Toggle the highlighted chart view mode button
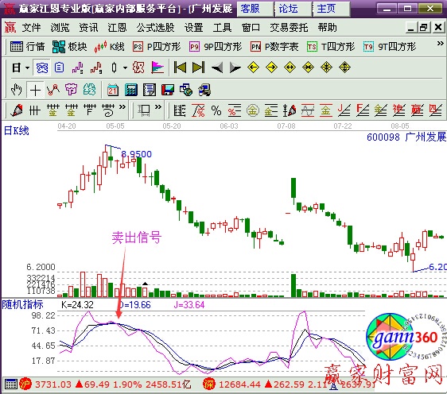This screenshot has width=447, height=394. click(41, 68)
